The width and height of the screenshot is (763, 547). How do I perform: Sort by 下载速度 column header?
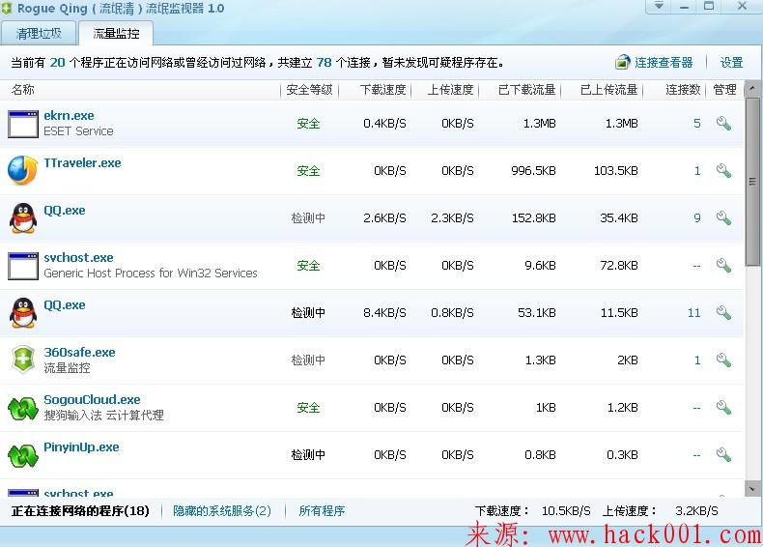(x=383, y=90)
